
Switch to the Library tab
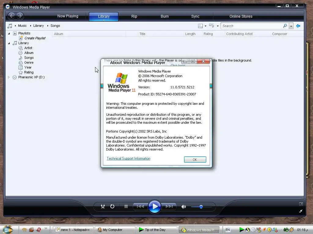pyautogui.click(x=104, y=16)
